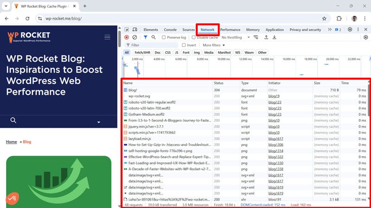The width and height of the screenshot is (371, 208).
Task: Open the issues counter badge
Action: [338, 30]
